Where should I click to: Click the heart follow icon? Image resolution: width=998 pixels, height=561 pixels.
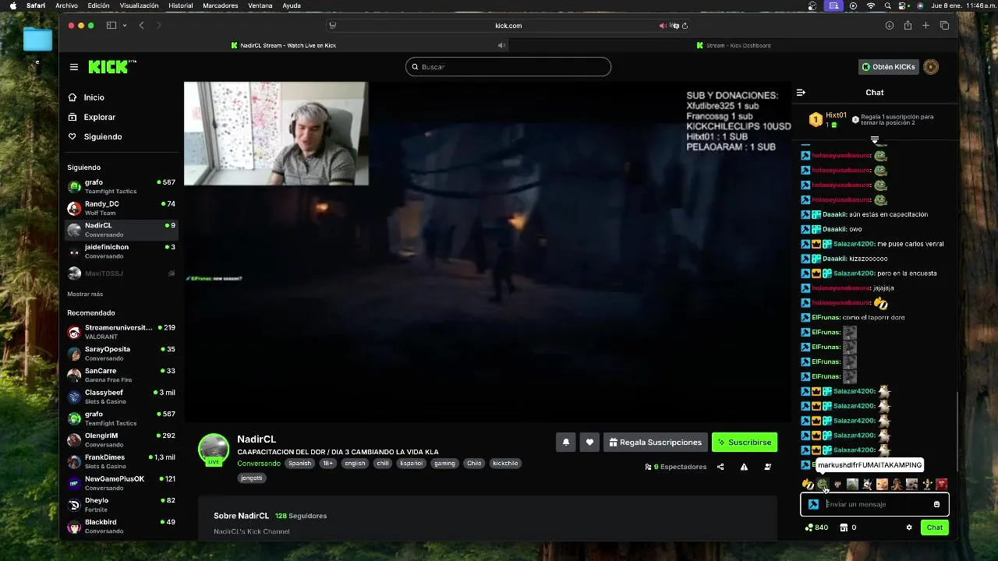coord(589,442)
